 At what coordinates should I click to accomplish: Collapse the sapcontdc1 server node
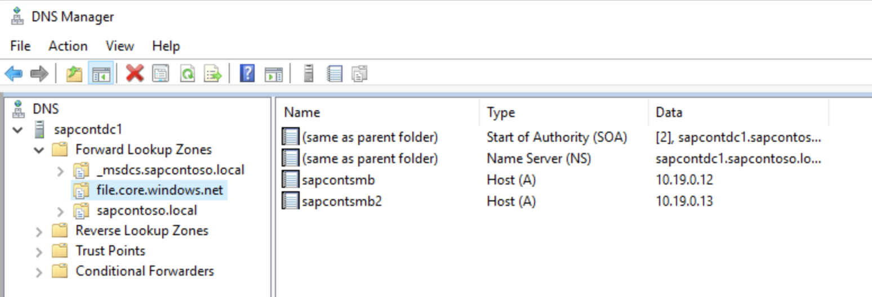click(x=18, y=130)
